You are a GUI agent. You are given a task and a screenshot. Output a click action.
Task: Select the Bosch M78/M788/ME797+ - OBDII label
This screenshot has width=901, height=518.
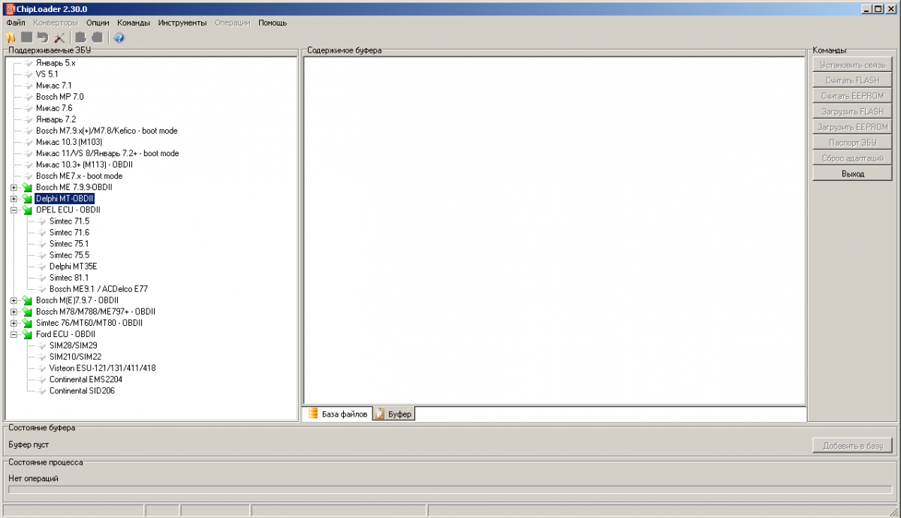pos(95,312)
